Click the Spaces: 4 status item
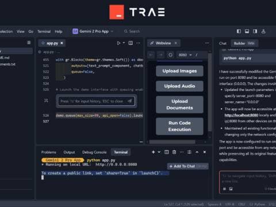276x207 pixels. point(214,204)
